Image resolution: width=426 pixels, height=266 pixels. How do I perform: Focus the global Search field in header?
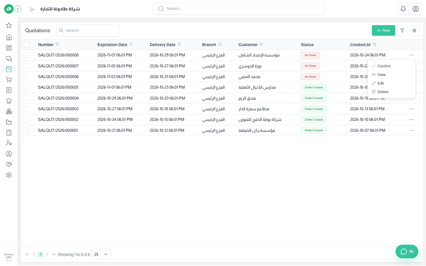click(x=239, y=9)
